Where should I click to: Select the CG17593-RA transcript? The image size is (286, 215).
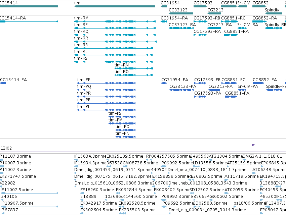tap(200, 35)
